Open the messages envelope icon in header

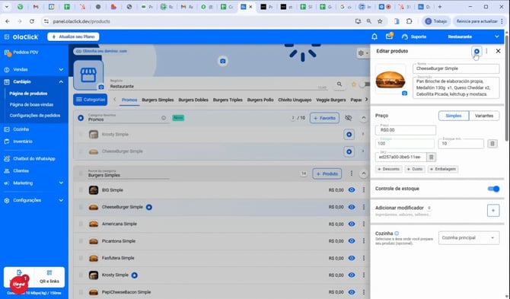(x=389, y=37)
